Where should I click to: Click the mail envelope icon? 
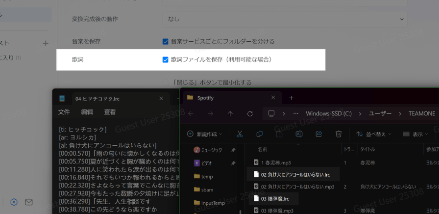coord(29,202)
